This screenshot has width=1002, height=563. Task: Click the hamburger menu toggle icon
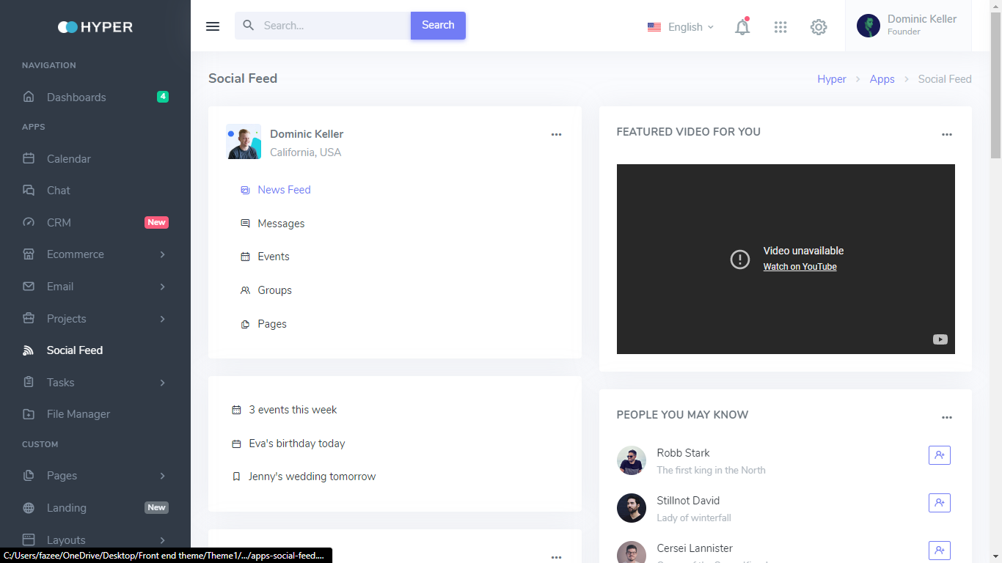[213, 26]
